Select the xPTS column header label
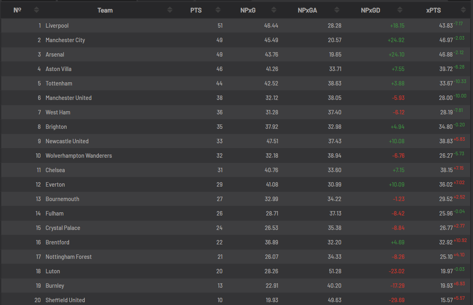This screenshot has height=305, width=473. 434,10
